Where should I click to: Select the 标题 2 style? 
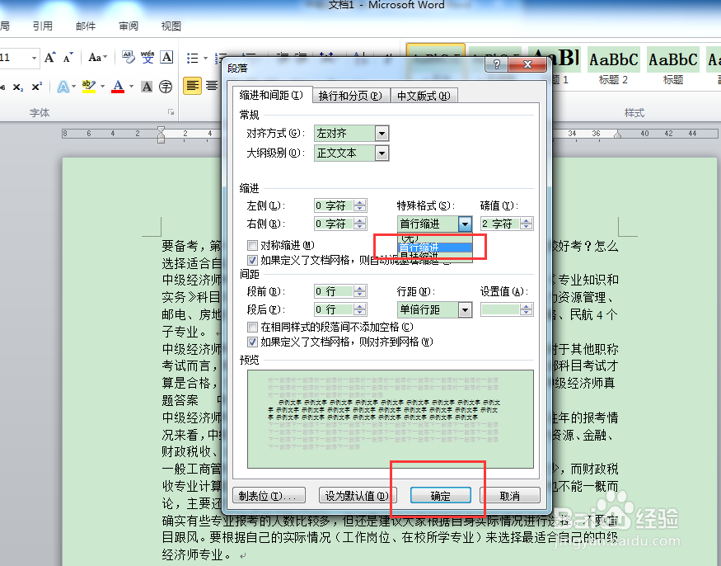tap(613, 66)
